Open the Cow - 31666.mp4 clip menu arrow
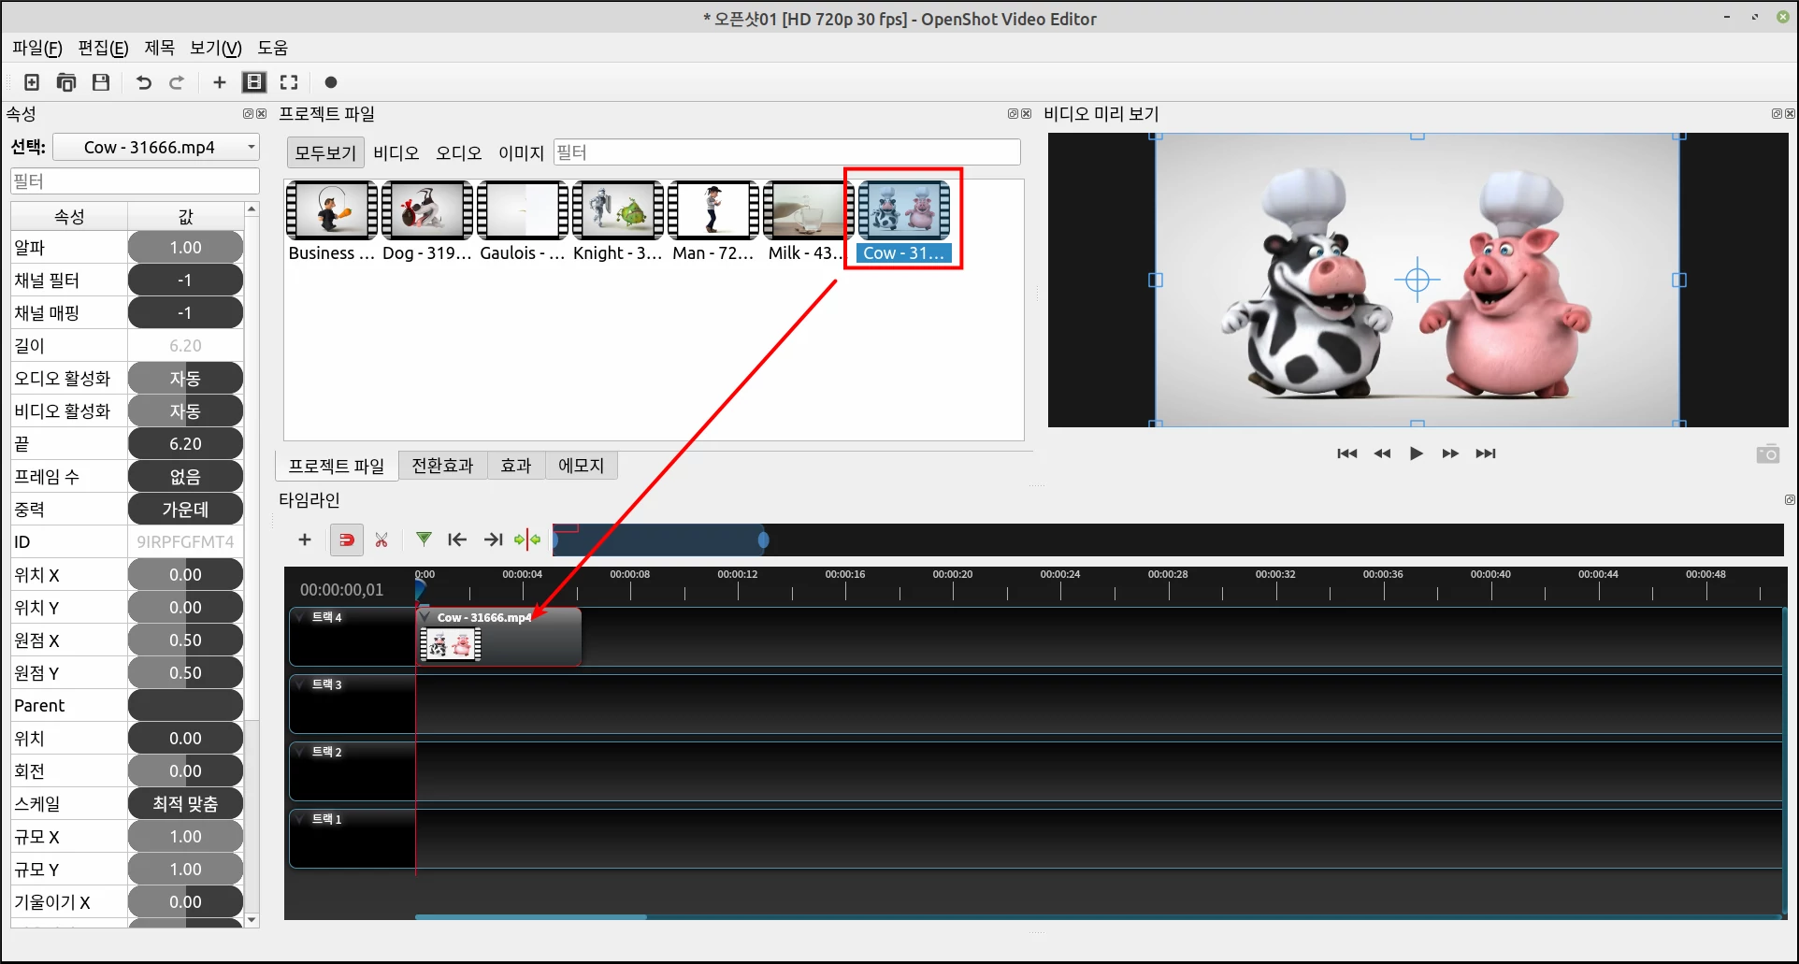The image size is (1799, 964). coord(425,617)
